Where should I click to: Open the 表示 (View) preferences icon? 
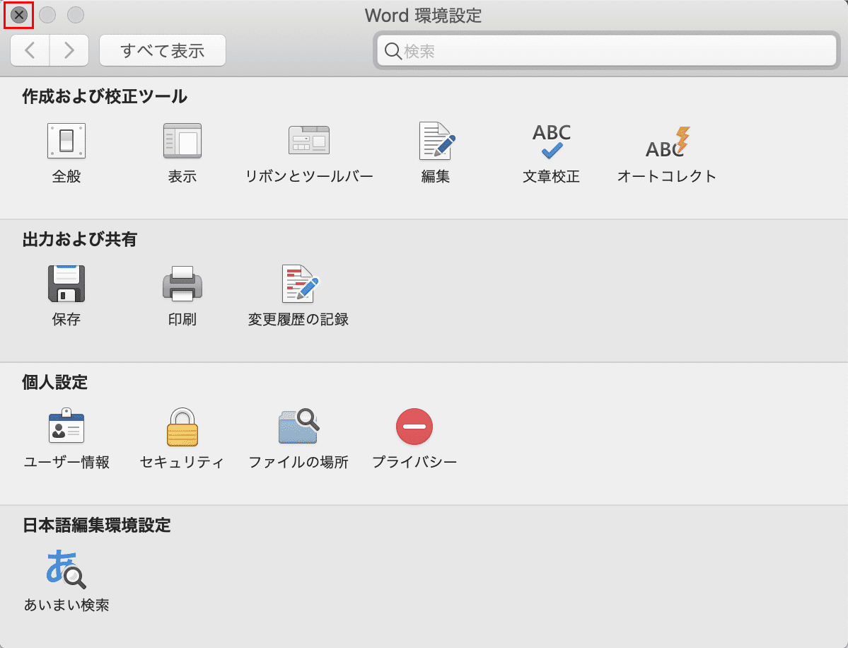pyautogui.click(x=182, y=141)
